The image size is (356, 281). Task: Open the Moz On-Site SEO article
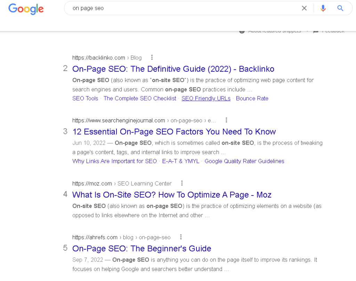tap(172, 195)
